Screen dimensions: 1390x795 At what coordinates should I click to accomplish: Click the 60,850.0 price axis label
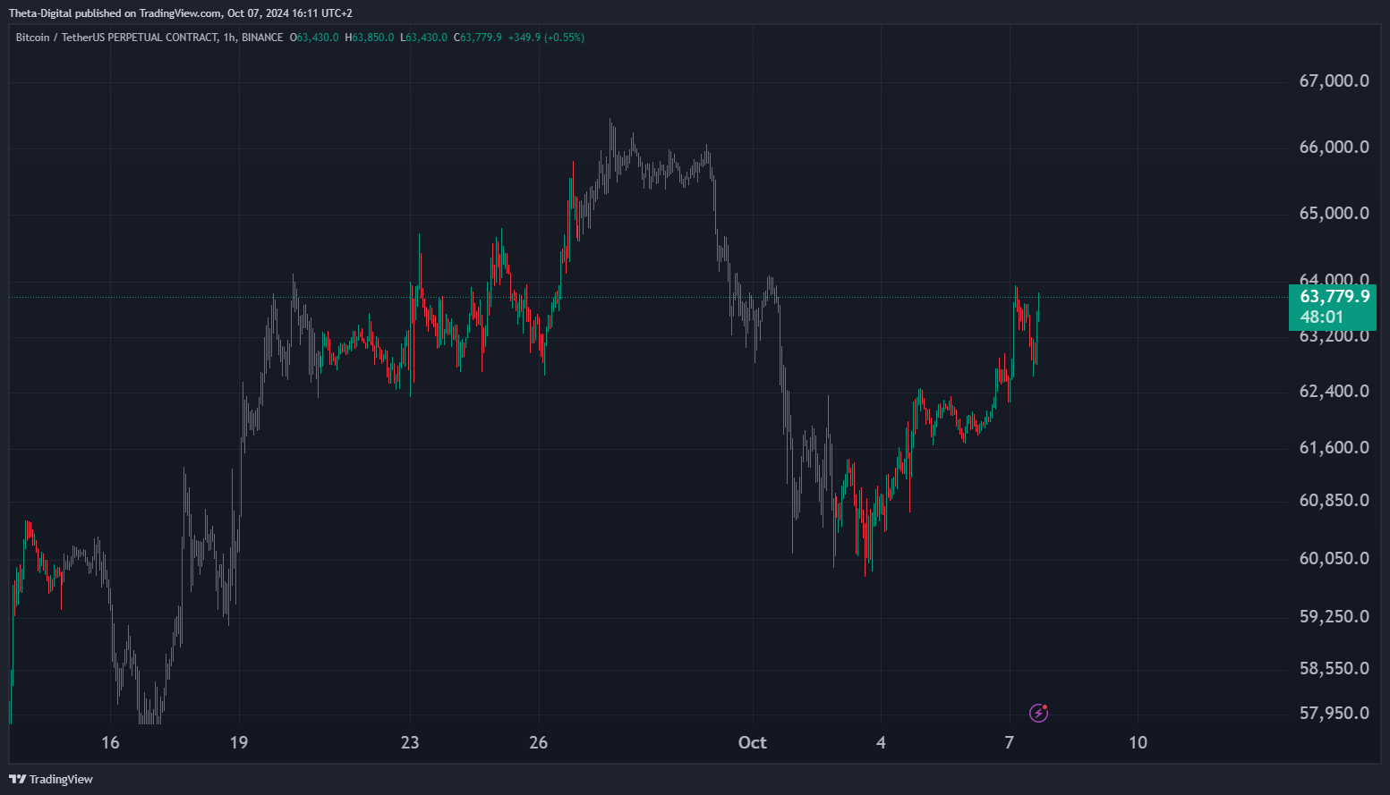click(x=1334, y=501)
